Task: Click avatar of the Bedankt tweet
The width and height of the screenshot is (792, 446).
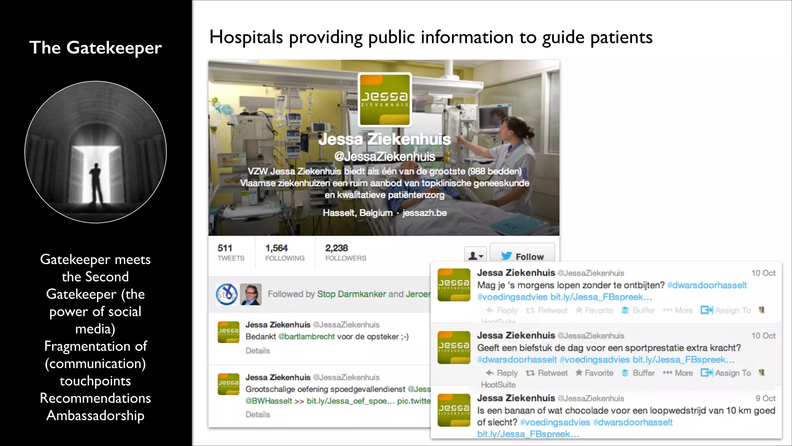Action: (228, 332)
